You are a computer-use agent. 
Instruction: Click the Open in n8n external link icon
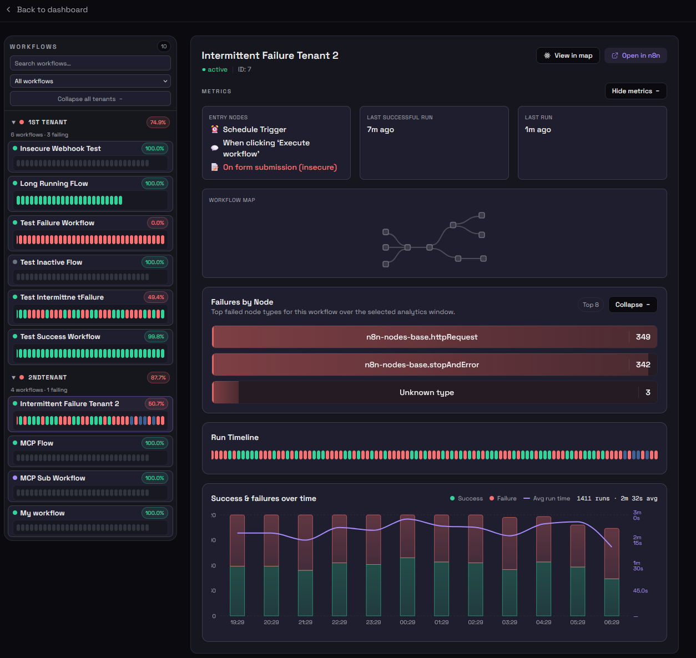(615, 55)
